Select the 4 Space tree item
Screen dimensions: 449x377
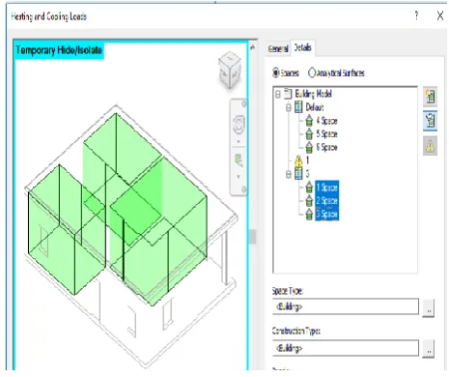click(326, 121)
